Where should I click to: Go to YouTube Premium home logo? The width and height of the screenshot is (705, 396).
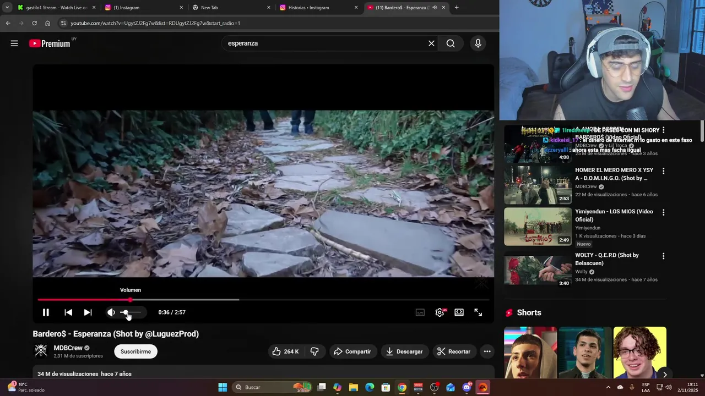point(50,43)
